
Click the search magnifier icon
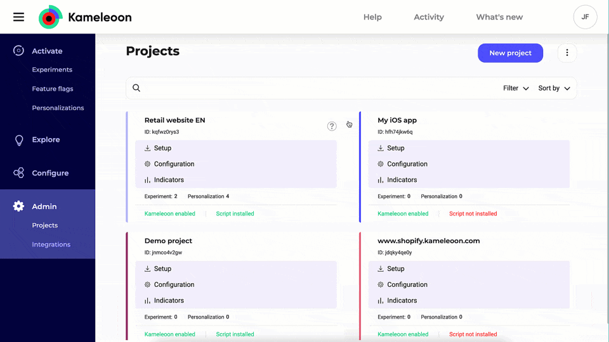pos(136,88)
